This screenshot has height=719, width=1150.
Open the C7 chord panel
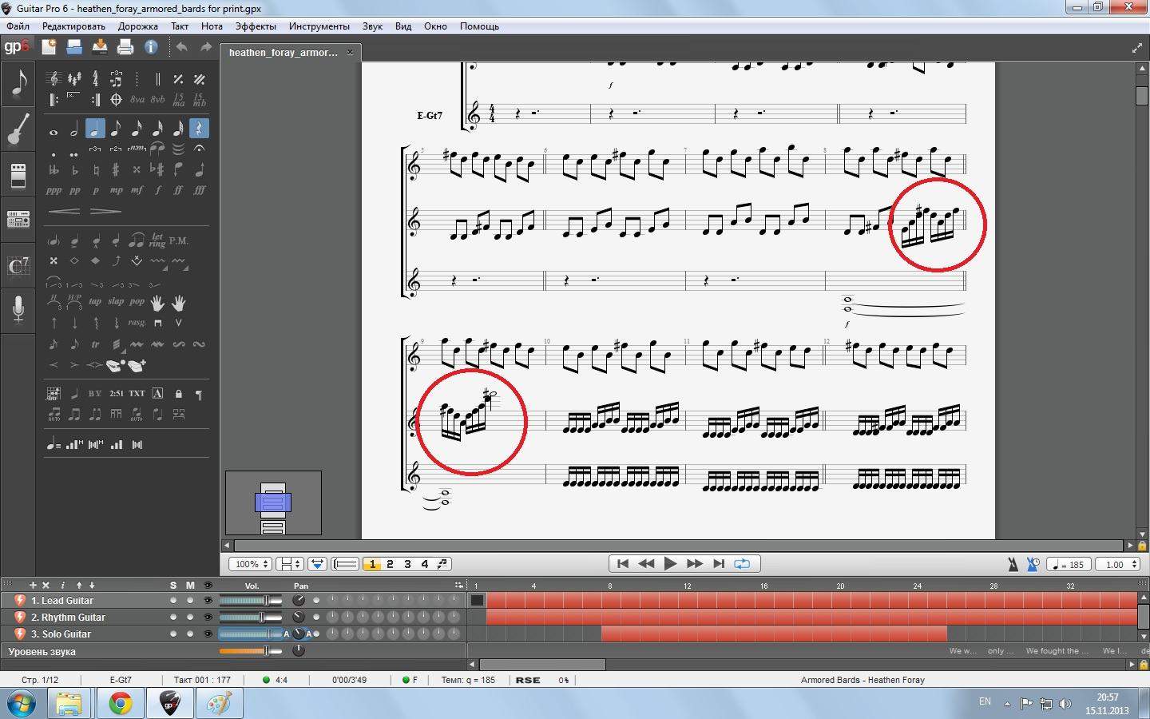18,265
